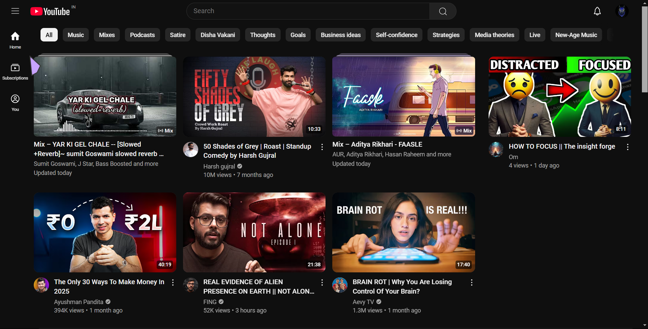Open notifications bell

coord(597,11)
